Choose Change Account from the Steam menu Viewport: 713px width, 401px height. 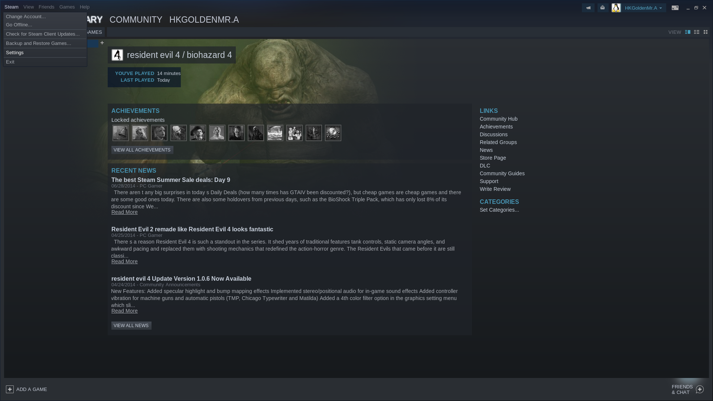click(45, 17)
